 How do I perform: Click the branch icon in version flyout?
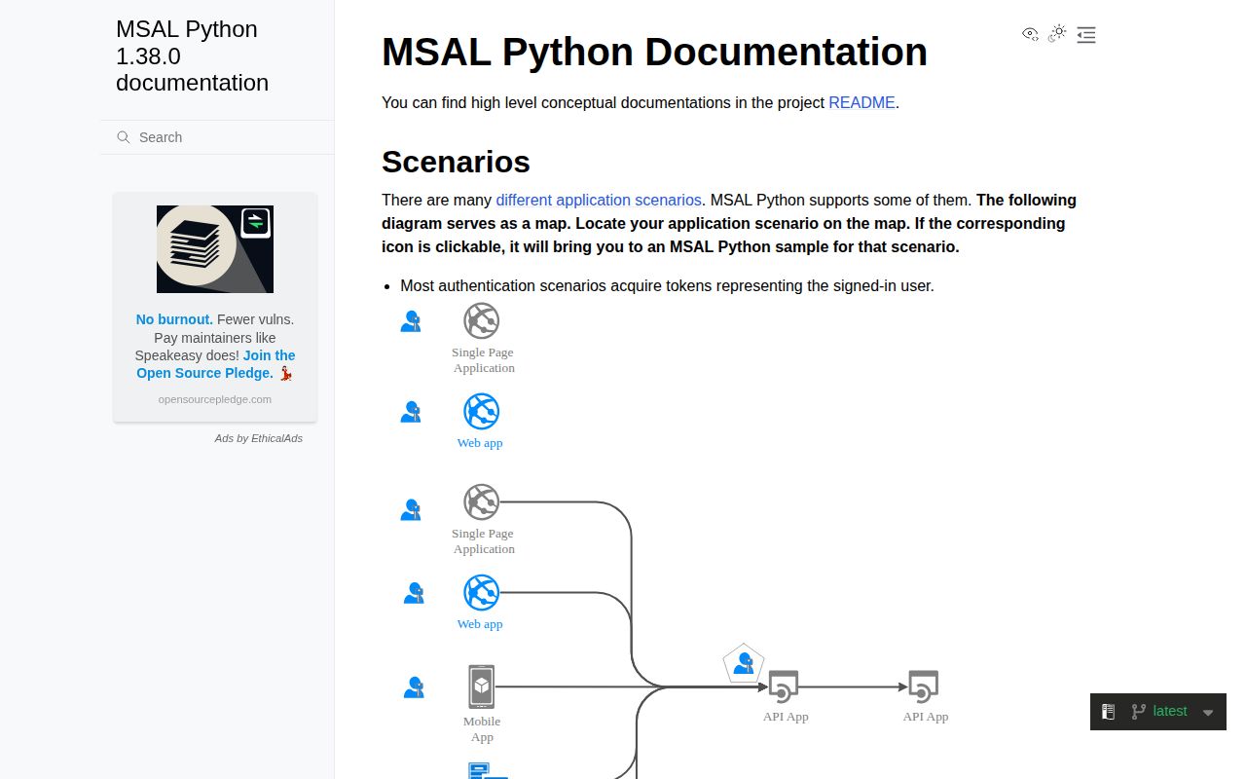(1137, 712)
